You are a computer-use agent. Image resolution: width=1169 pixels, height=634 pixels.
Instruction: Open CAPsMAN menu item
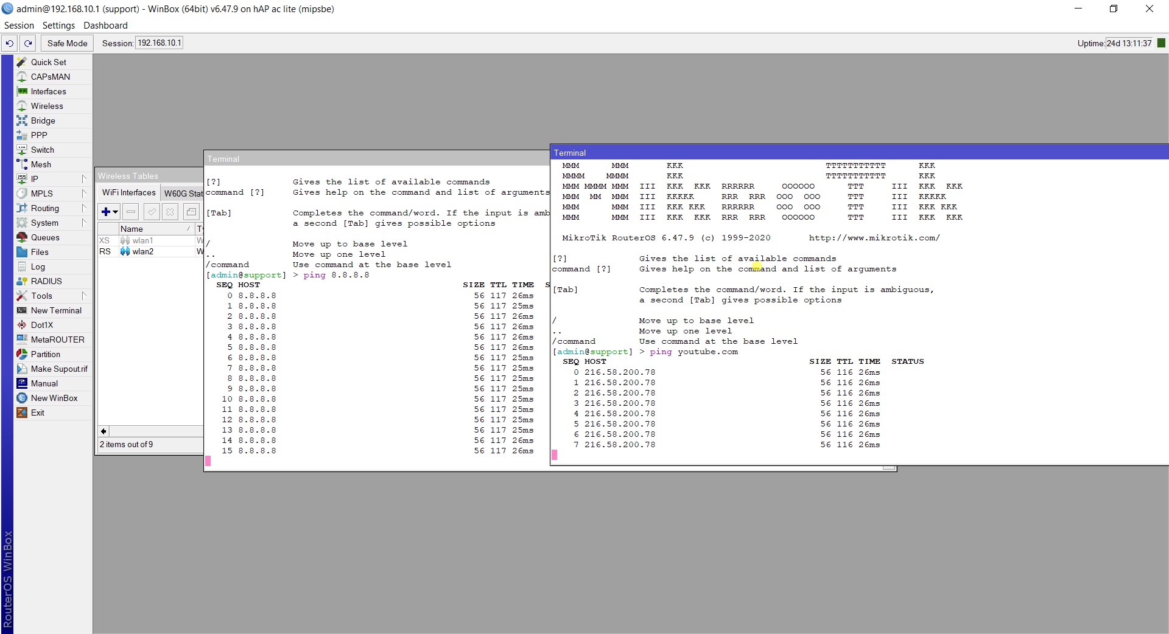50,77
